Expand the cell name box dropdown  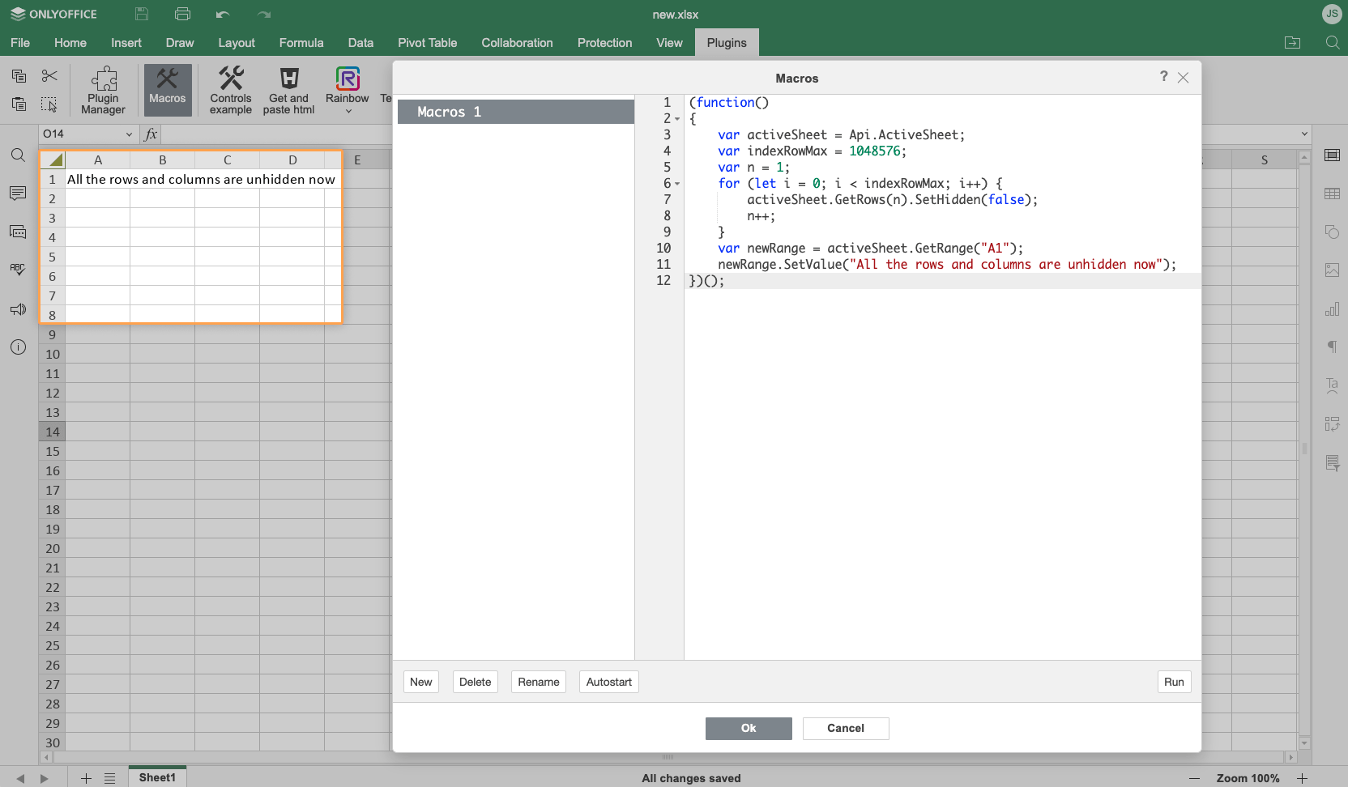[129, 134]
